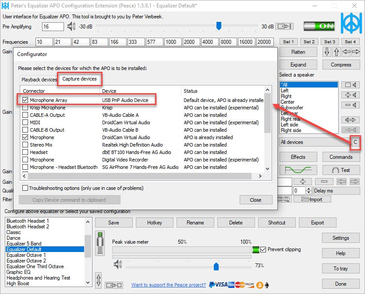Viewport: 365px width, 294px height.
Task: Click the Pre Amplifying slider handle
Action: [x=219, y=26]
